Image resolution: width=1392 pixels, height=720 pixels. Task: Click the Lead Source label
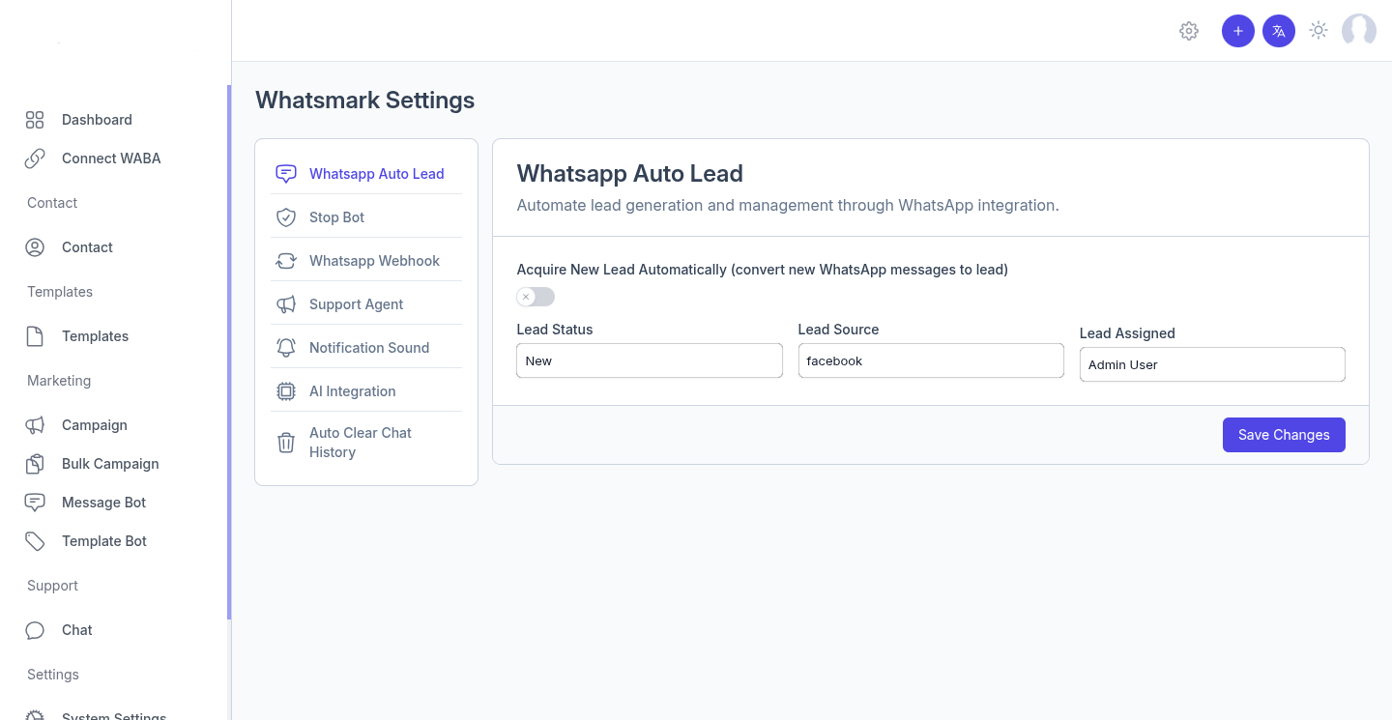pos(838,330)
